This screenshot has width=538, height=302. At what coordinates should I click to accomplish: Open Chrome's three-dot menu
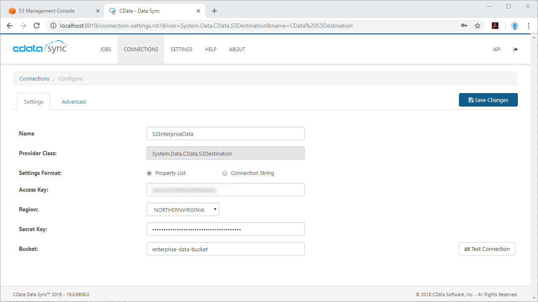click(x=528, y=26)
